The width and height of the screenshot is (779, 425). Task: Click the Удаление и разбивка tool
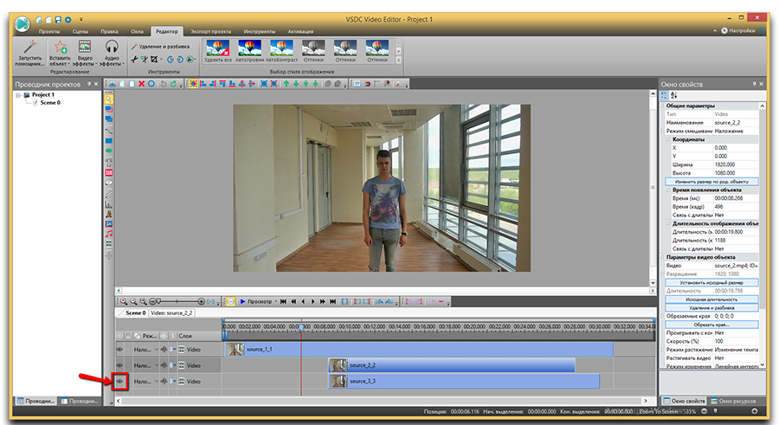pos(160,47)
